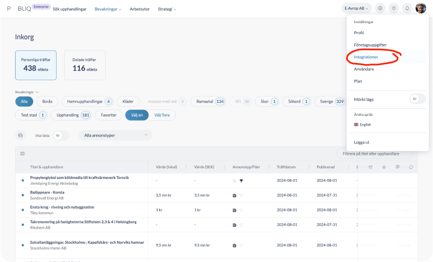Click the user avatar picture
This screenshot has height=262, width=433.
pos(421,9)
